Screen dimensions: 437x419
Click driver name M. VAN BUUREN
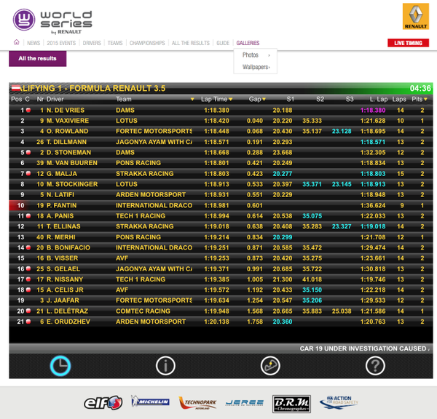click(72, 163)
